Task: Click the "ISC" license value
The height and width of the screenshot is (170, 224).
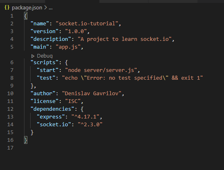Action: point(73,101)
